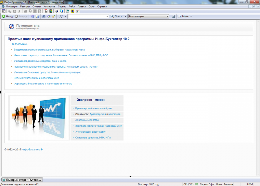This screenshot has width=260, height=186.
Task: Open Учет запасов, работ (услуг) link
Action: point(91,132)
